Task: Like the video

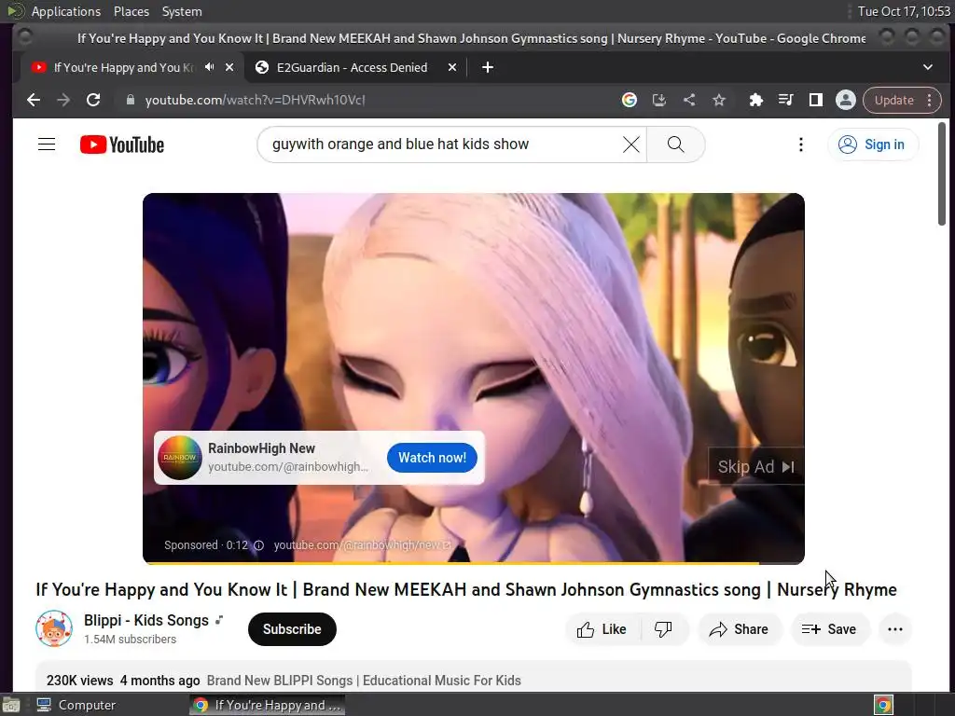Action: pyautogui.click(x=602, y=629)
